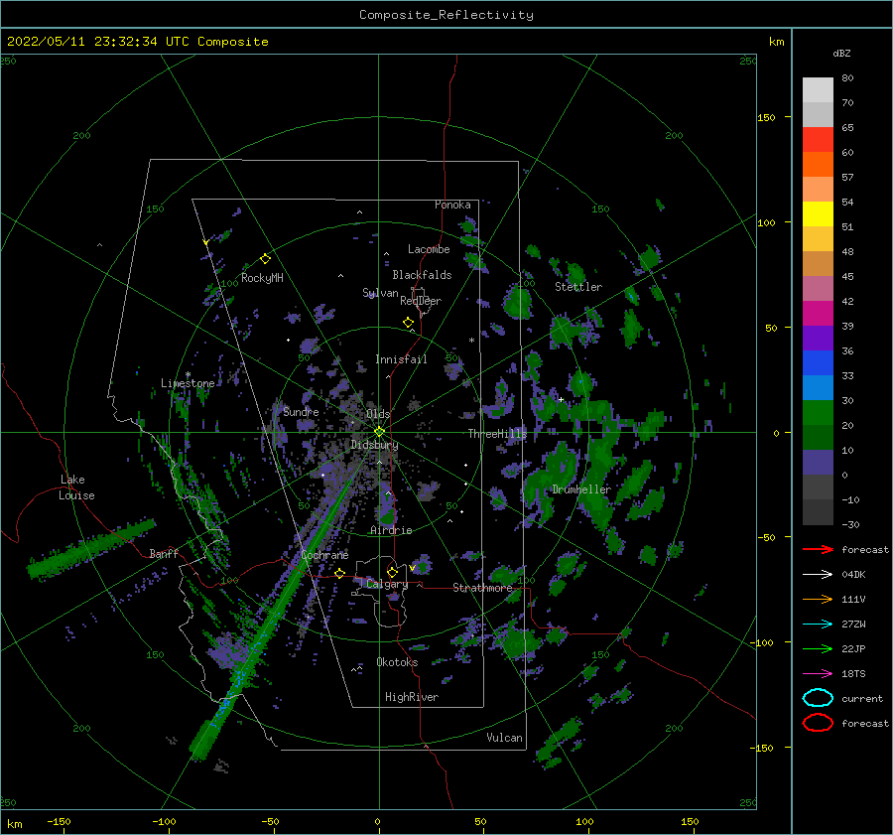Click the Banff label
Image resolution: width=893 pixels, height=835 pixels.
coord(164,553)
